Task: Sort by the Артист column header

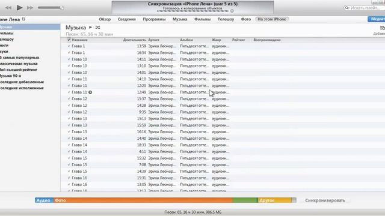Action: click(x=154, y=40)
